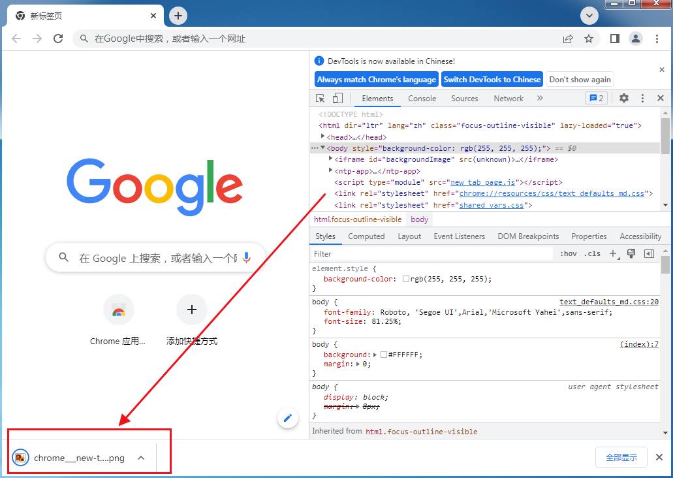Expand the iframe backgroundImage node
Viewport: 673px width, 478px height.
[330, 159]
